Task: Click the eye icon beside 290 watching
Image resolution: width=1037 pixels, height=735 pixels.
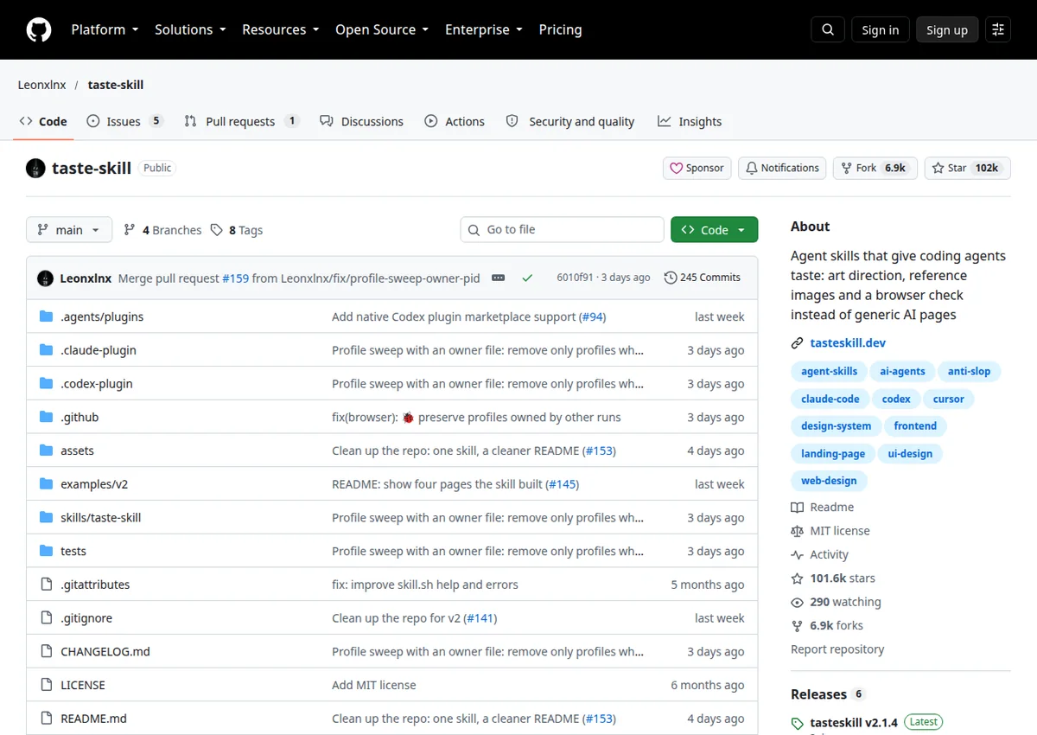Action: pos(798,602)
